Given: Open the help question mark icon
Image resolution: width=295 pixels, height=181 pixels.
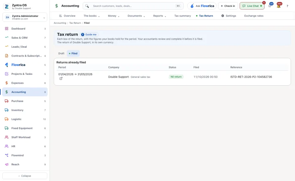Looking at the screenshot, I should [287, 6].
